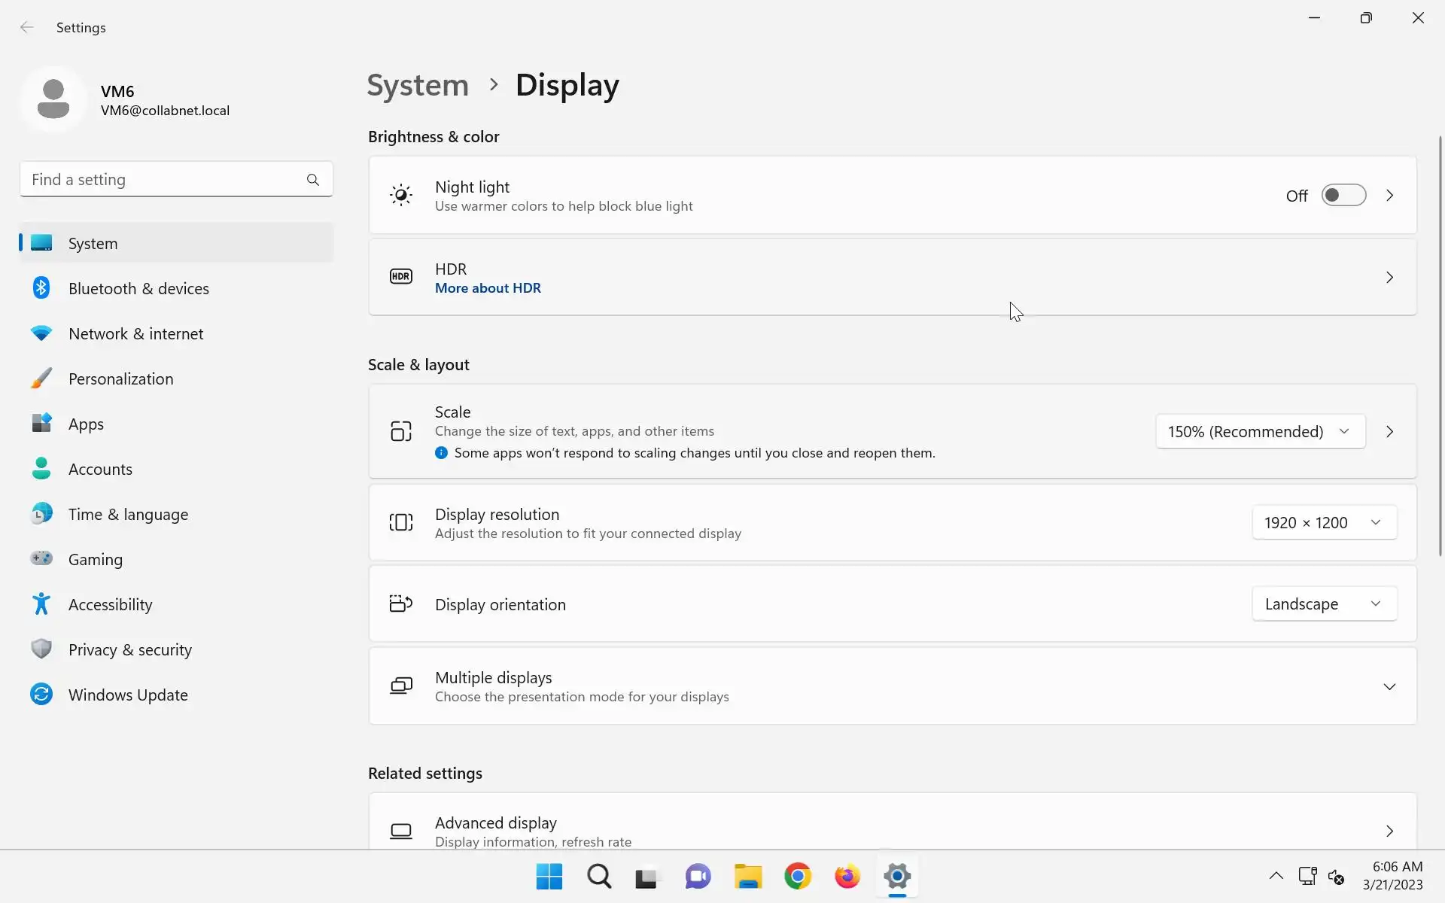Open Chrome from the taskbar
The width and height of the screenshot is (1445, 903).
[798, 877]
